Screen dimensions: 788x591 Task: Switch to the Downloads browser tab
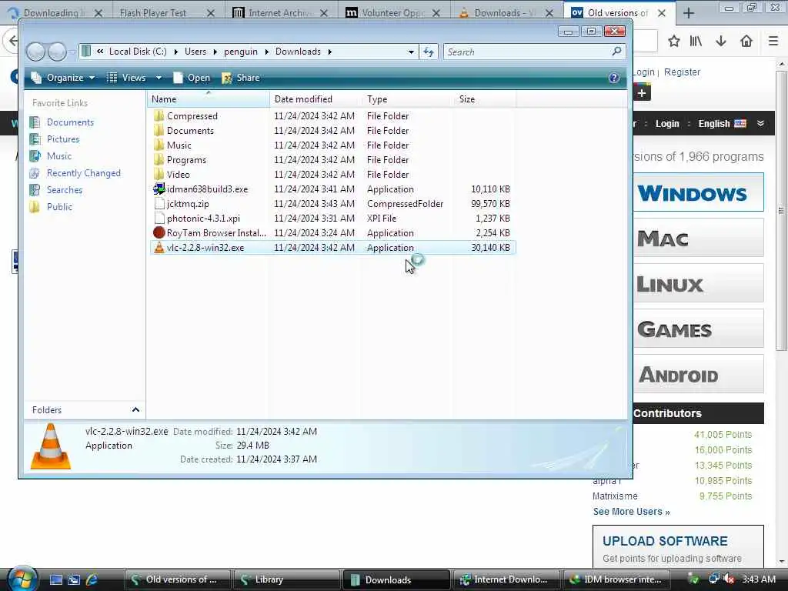pos(506,12)
